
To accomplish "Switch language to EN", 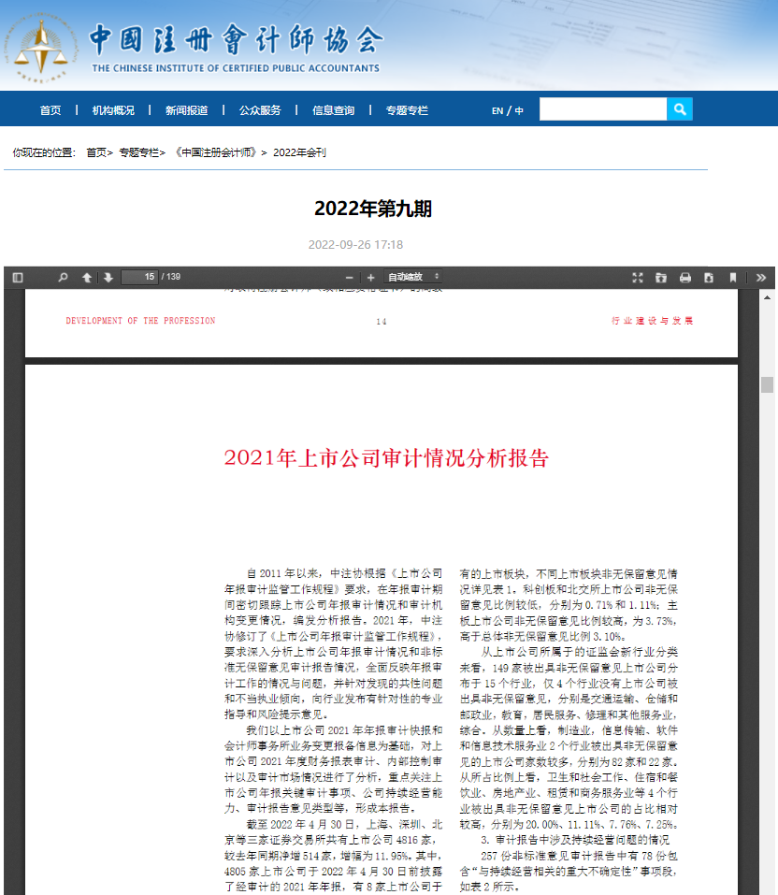I will (x=497, y=108).
